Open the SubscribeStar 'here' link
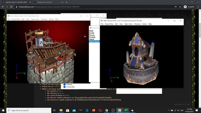 click(x=67, y=95)
